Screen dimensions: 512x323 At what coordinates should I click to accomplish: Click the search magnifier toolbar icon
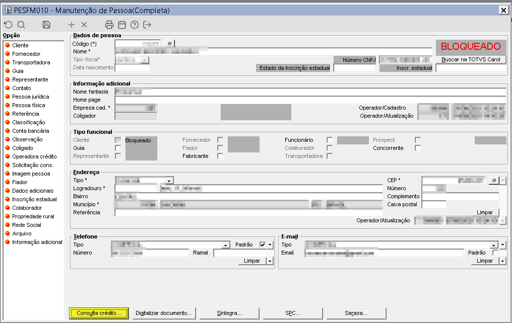21,25
